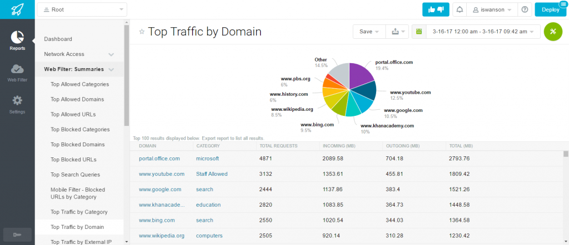Viewport: 569px width, 245px height.
Task: Click the rocket logo icon
Action: 17,9
